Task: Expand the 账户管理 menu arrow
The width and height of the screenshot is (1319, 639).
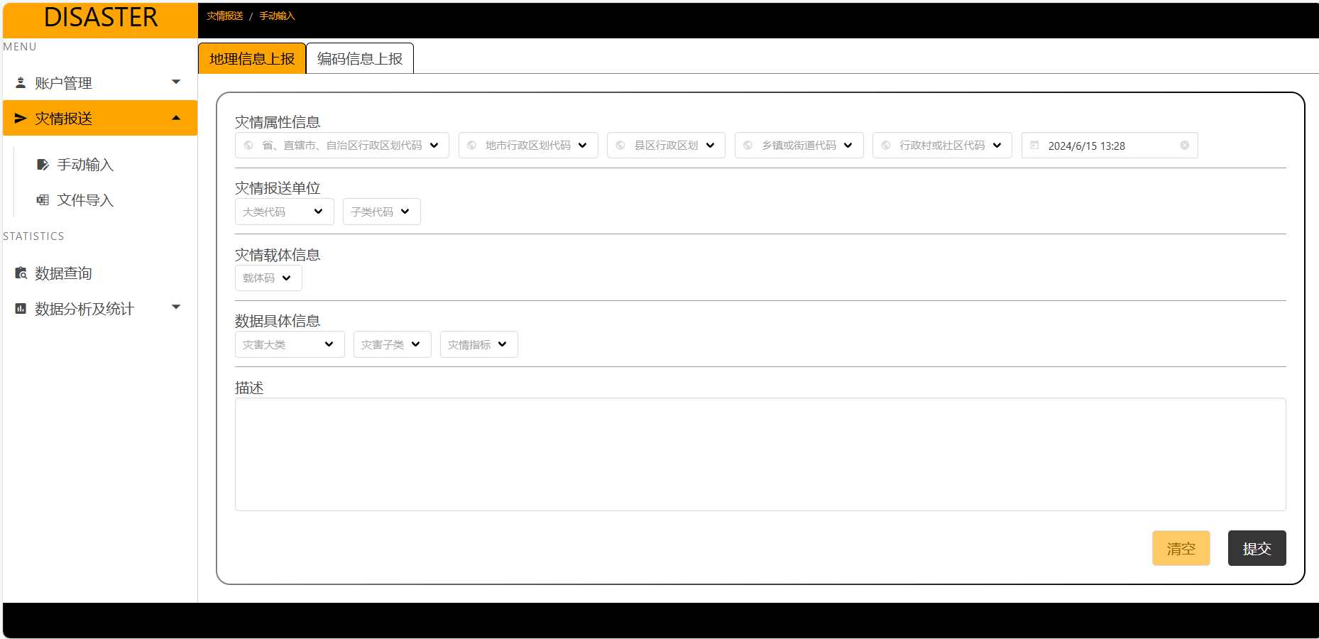Action: (176, 82)
